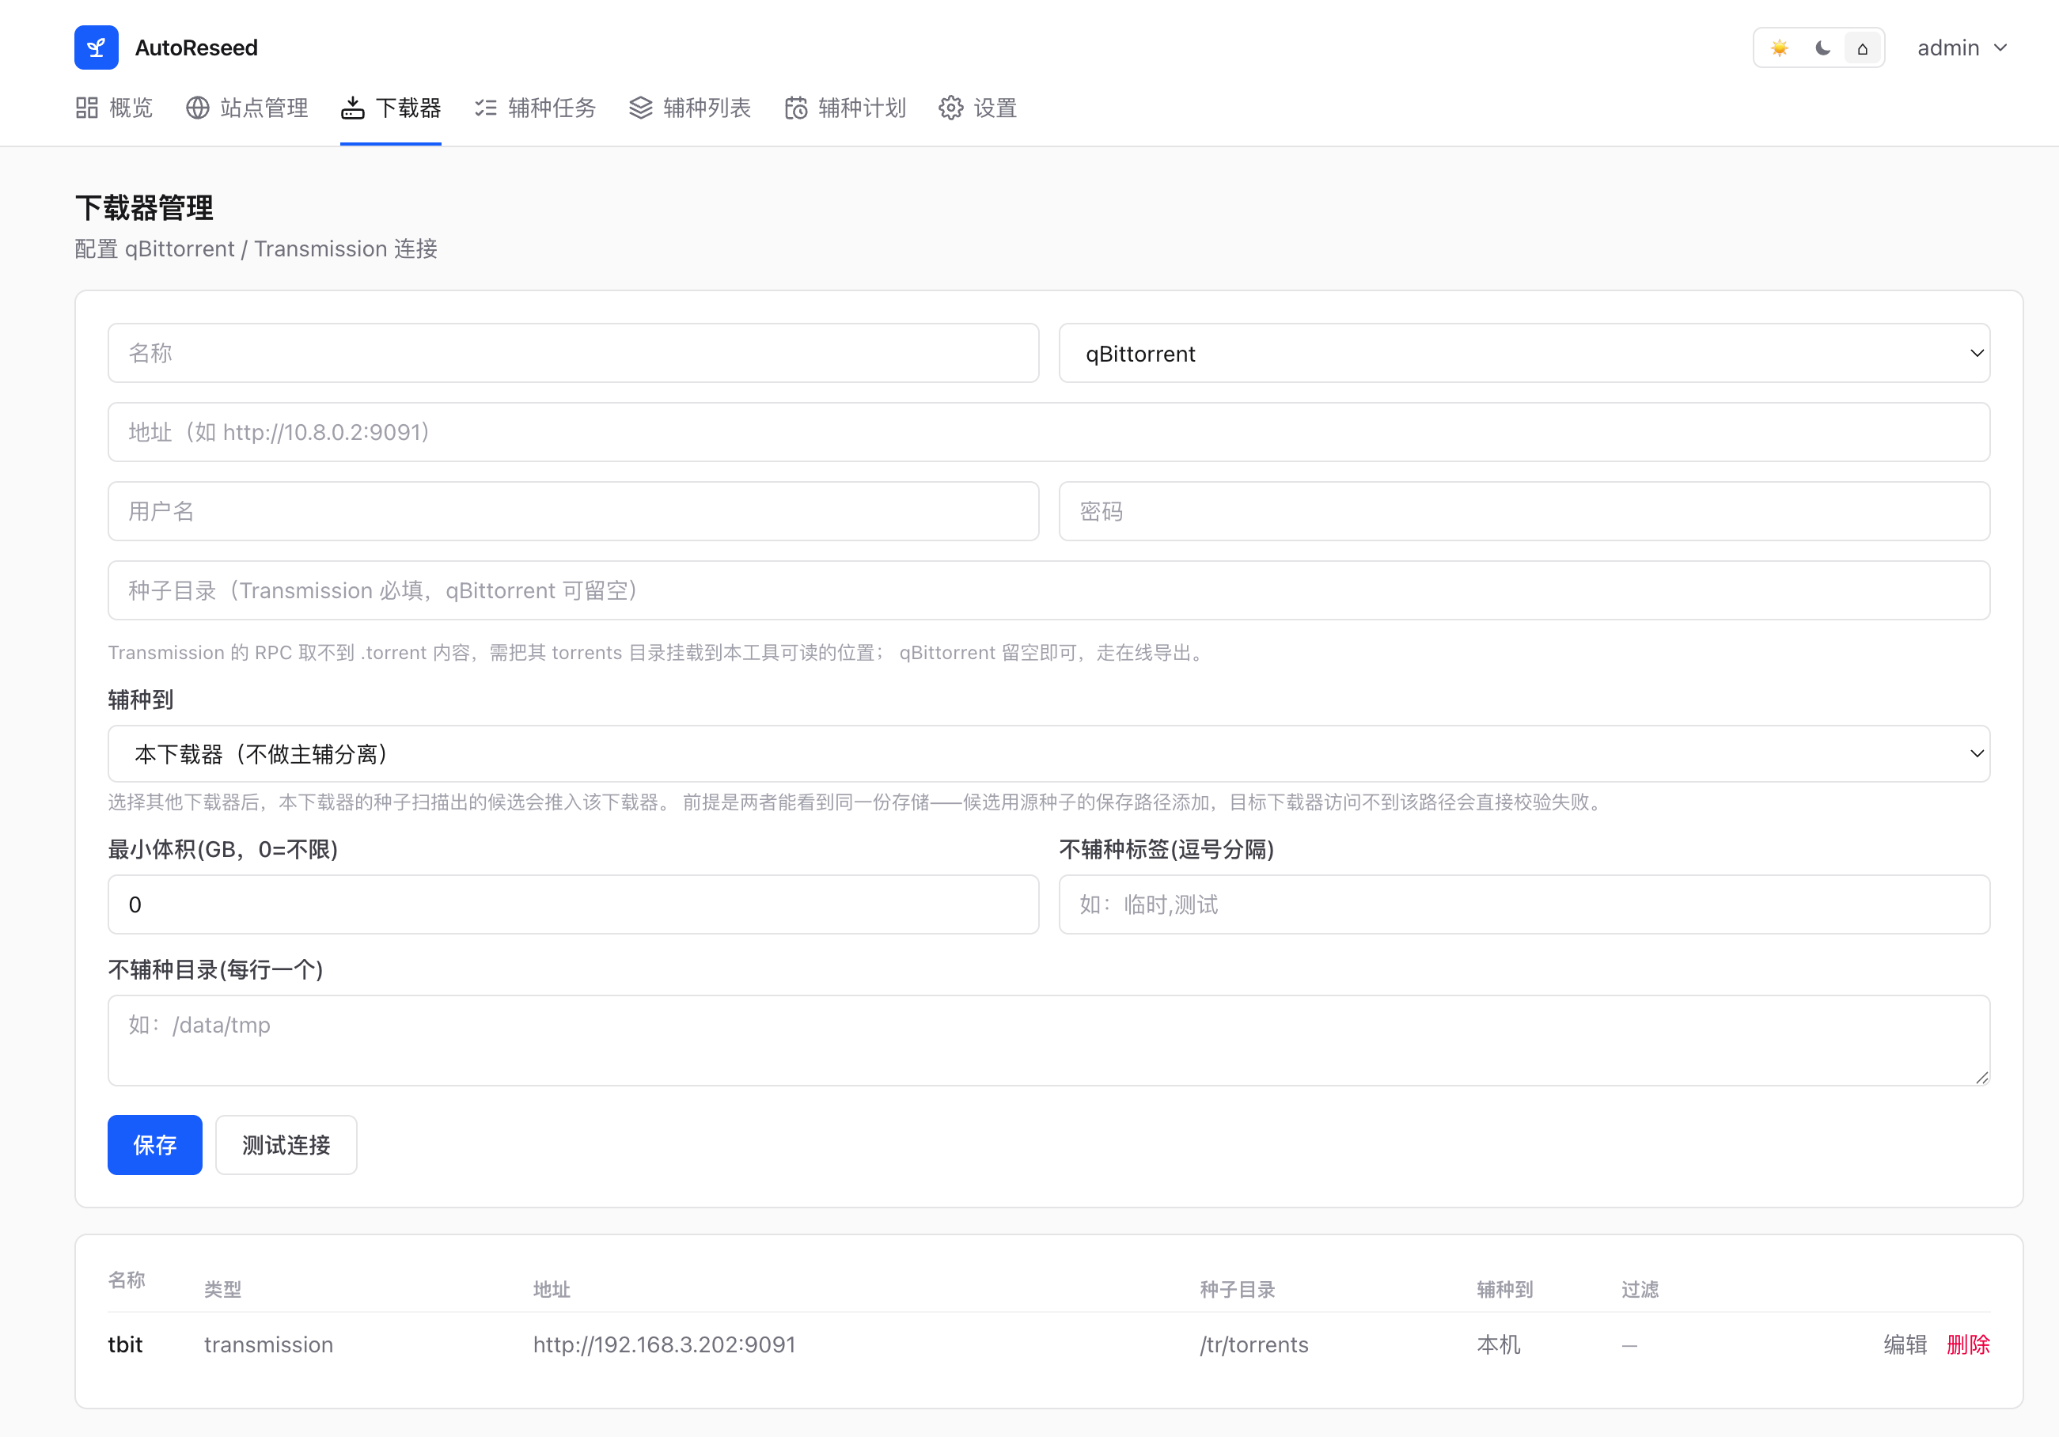Go to the 概览 tab
The height and width of the screenshot is (1437, 2059).
coord(114,108)
